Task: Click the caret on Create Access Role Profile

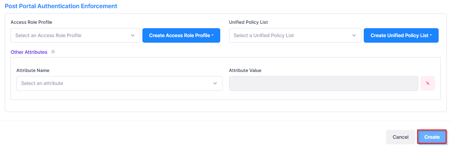Action: tap(213, 36)
